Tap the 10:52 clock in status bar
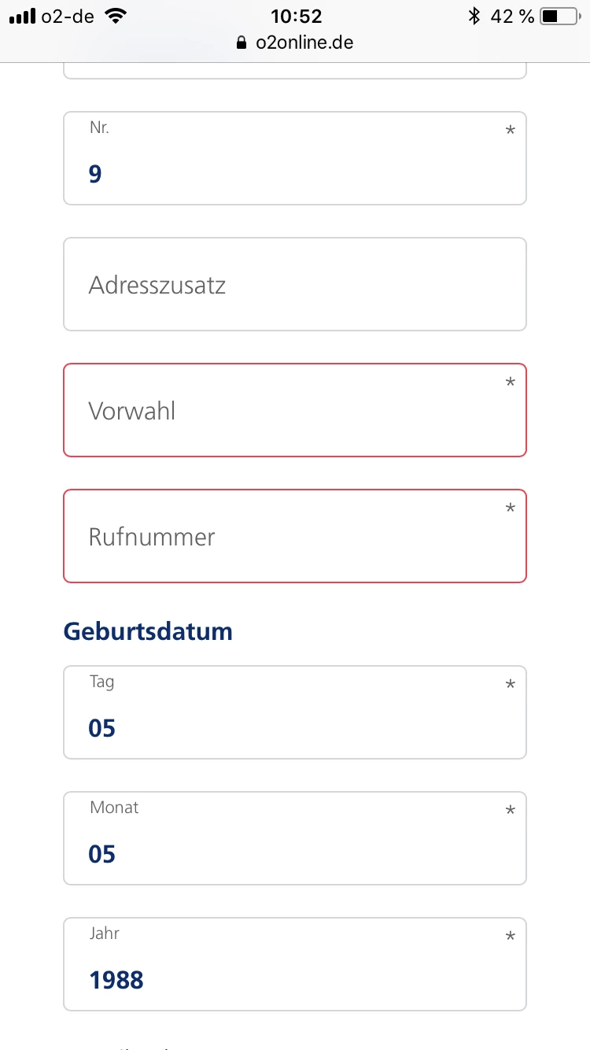This screenshot has height=1050, width=590. [x=296, y=16]
